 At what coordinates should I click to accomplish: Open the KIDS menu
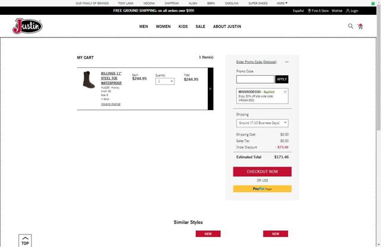(x=183, y=26)
